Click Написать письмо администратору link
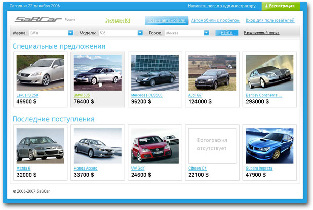The height and width of the screenshot is (210, 313). click(x=222, y=6)
